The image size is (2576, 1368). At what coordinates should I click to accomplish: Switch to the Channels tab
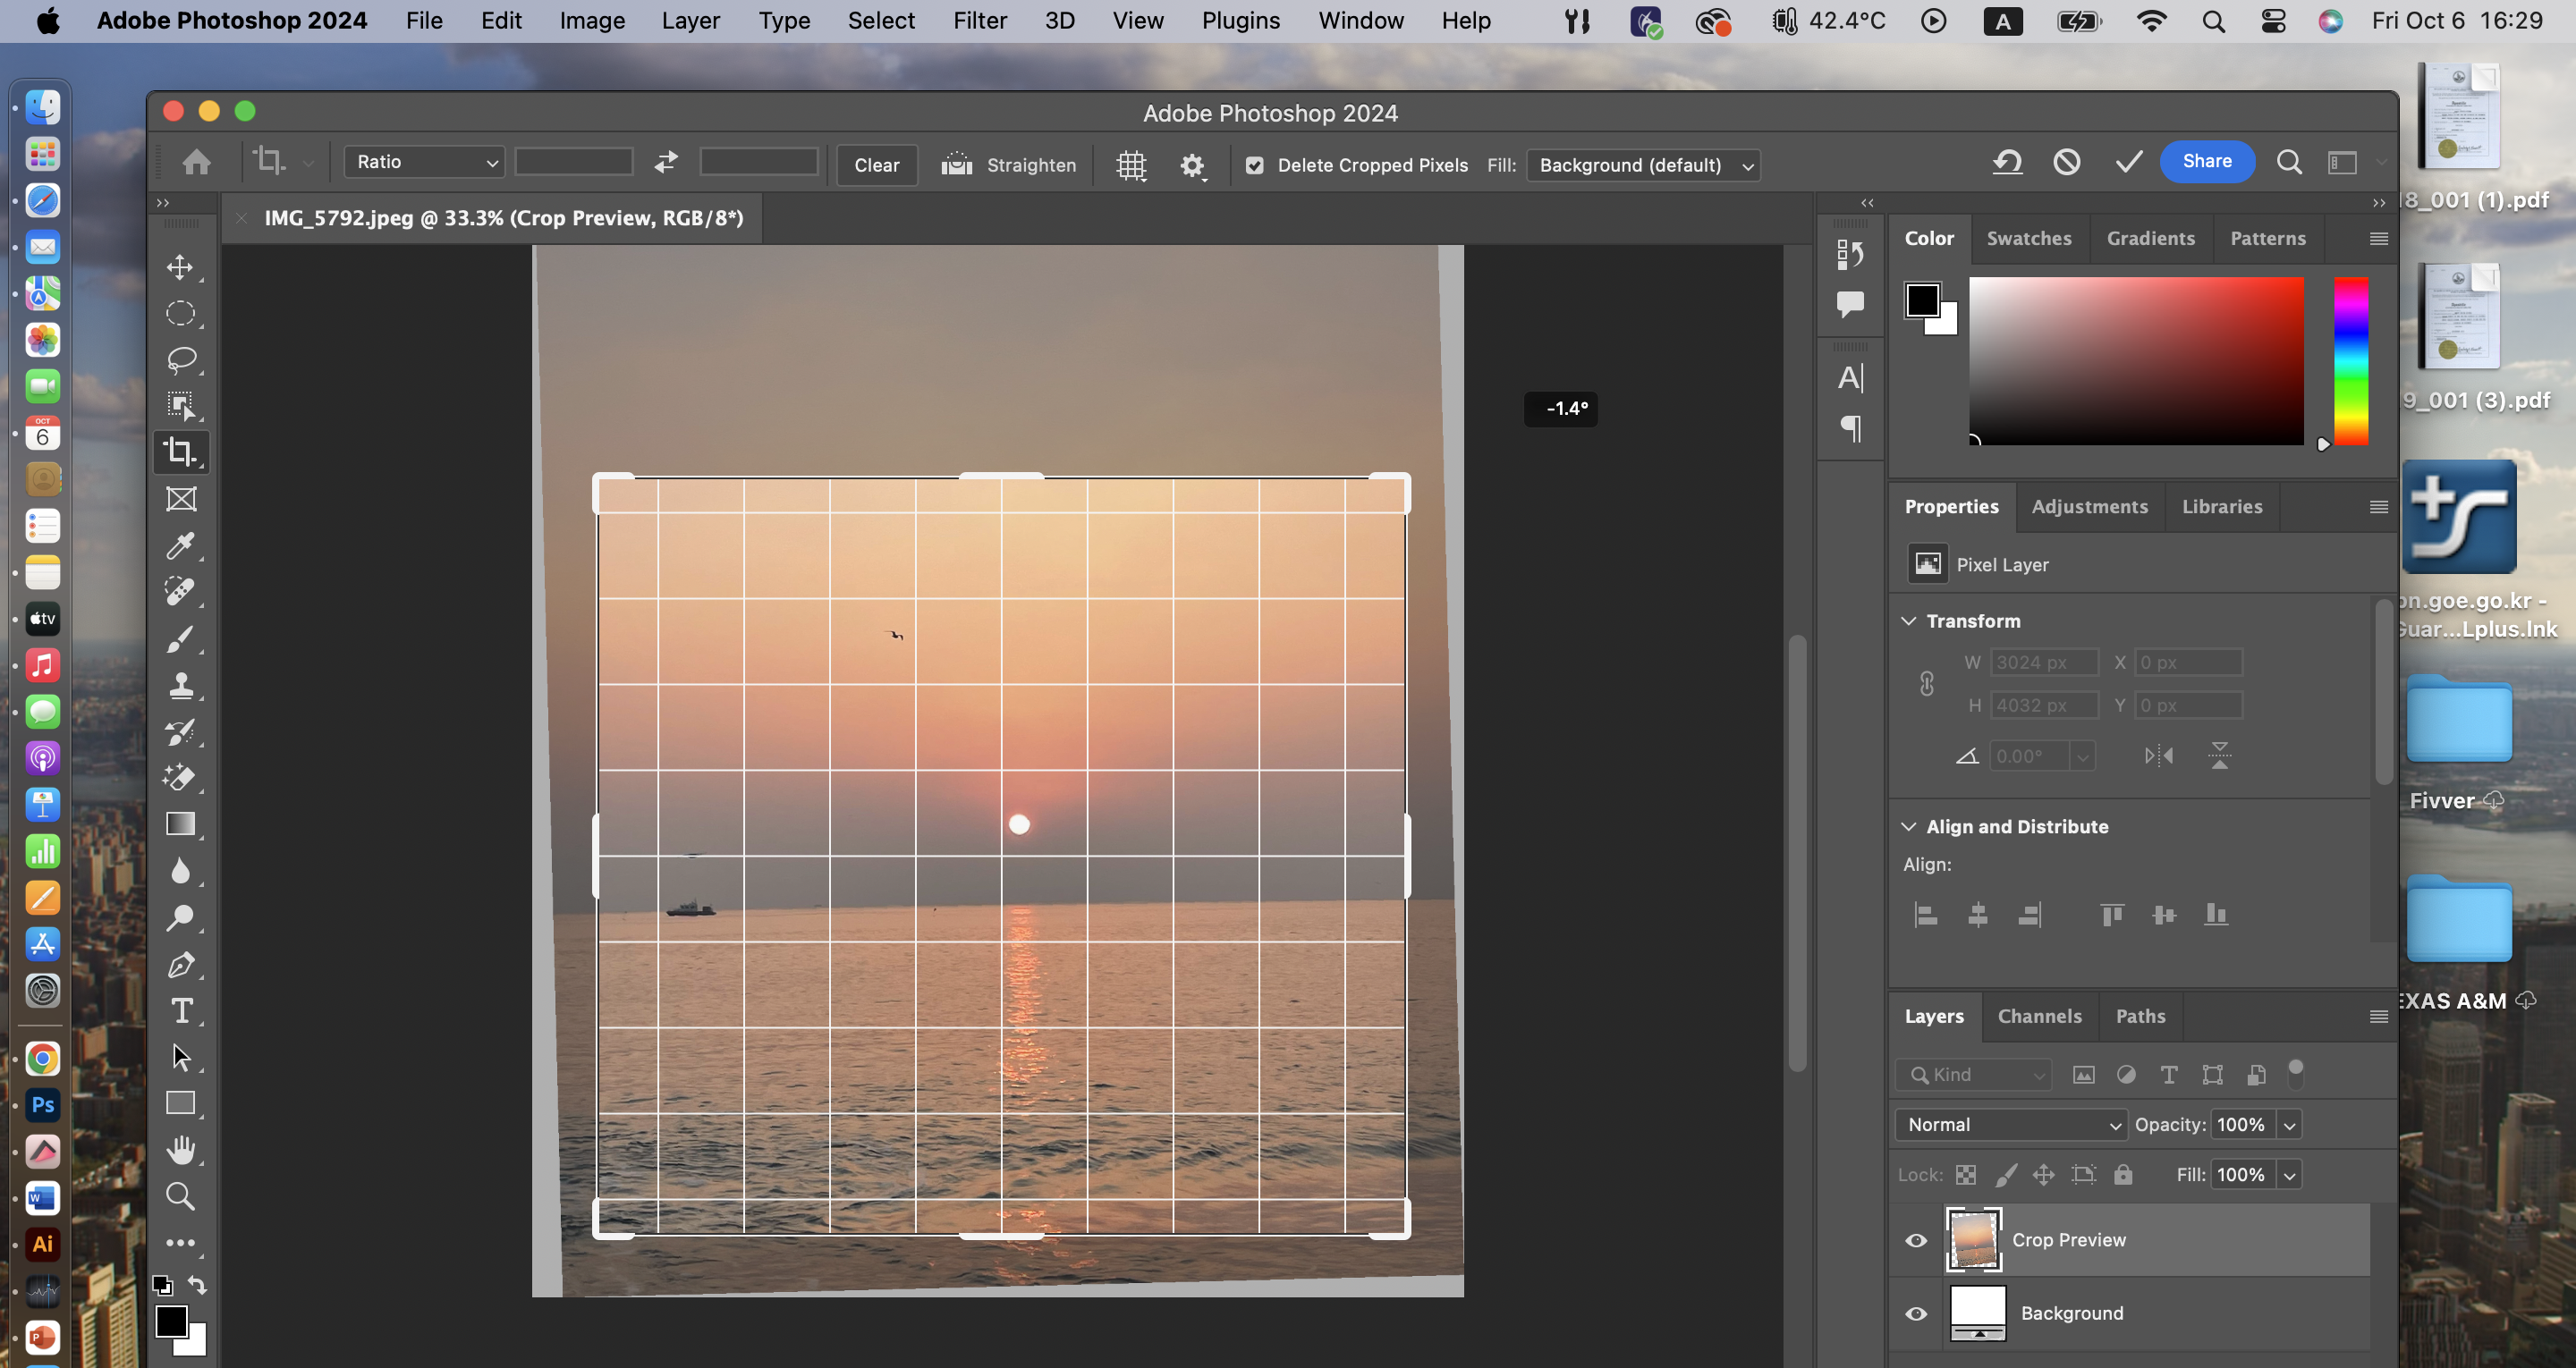pyautogui.click(x=2039, y=1016)
